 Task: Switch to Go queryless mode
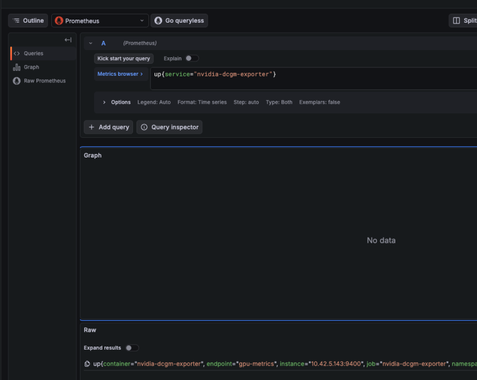(179, 21)
